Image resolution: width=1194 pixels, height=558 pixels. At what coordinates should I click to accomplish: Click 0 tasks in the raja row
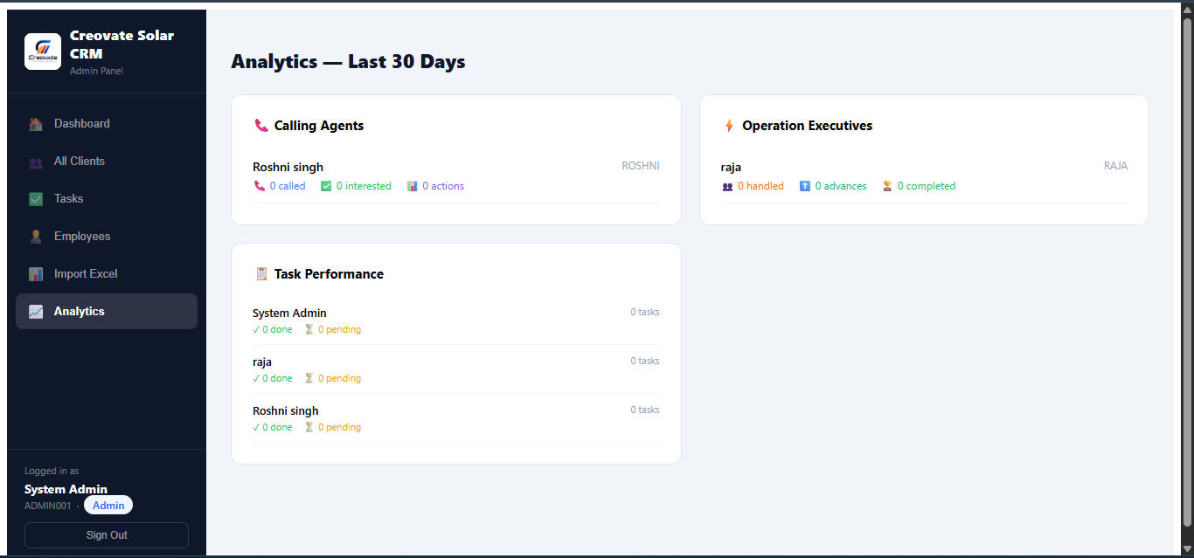click(645, 361)
